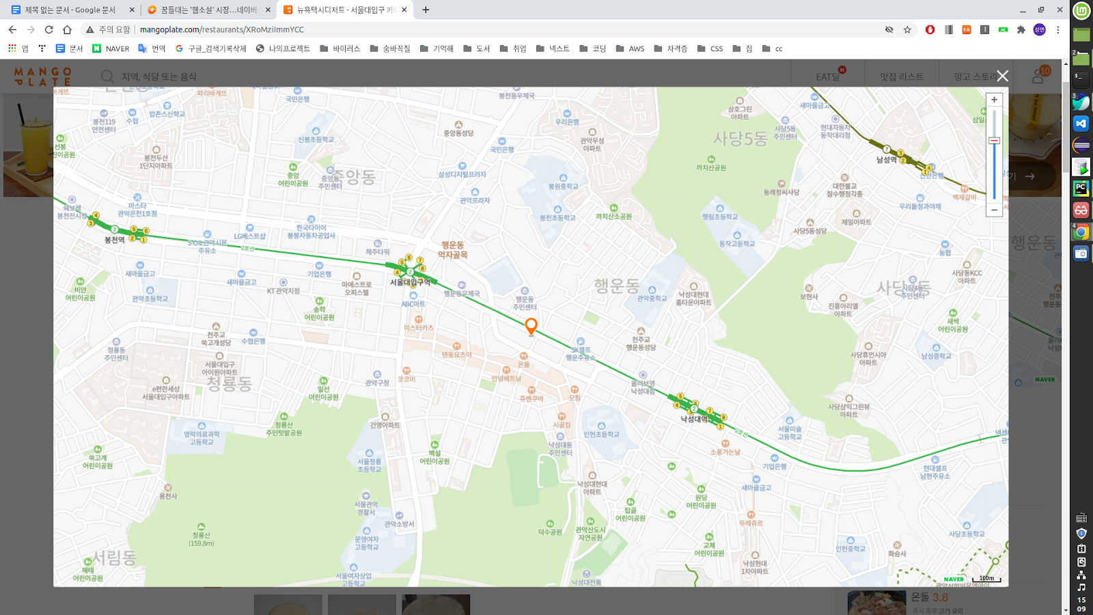1093x615 pixels.
Task: Expand the 바이러스 bookmark folder
Action: point(340,49)
